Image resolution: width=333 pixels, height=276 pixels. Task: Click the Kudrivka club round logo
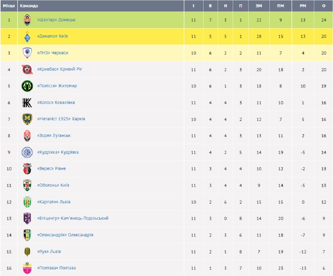(x=27, y=152)
